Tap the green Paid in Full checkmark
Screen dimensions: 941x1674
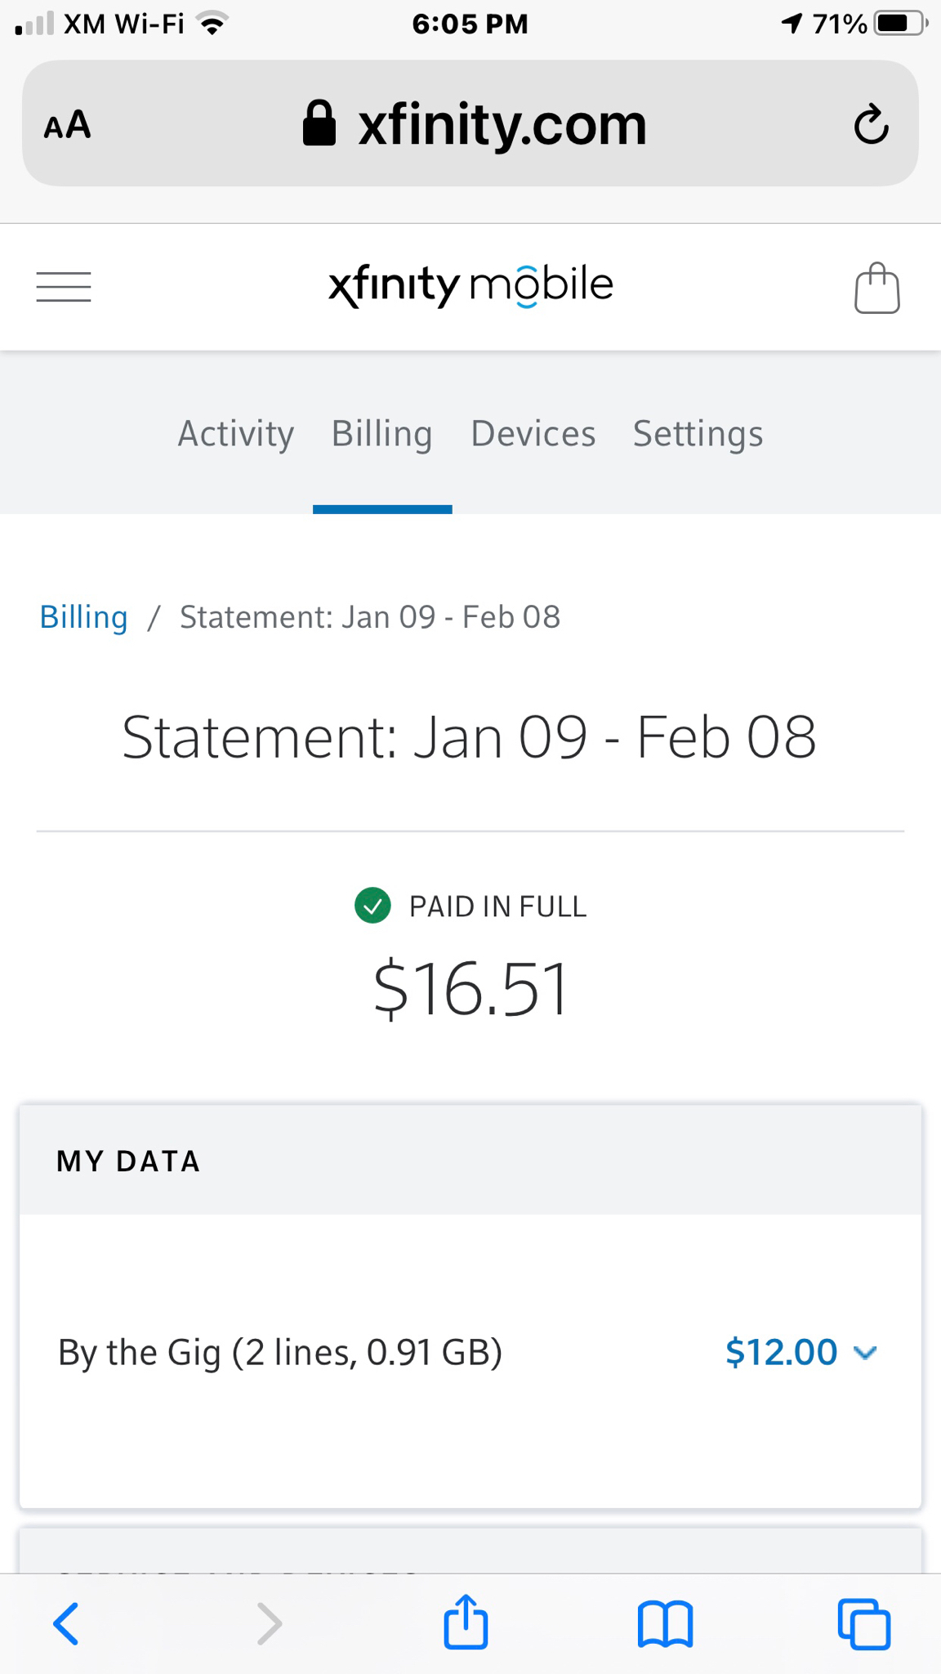click(372, 906)
